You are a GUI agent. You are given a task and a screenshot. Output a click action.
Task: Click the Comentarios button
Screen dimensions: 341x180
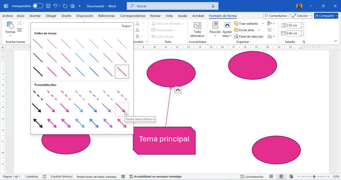(x=276, y=16)
